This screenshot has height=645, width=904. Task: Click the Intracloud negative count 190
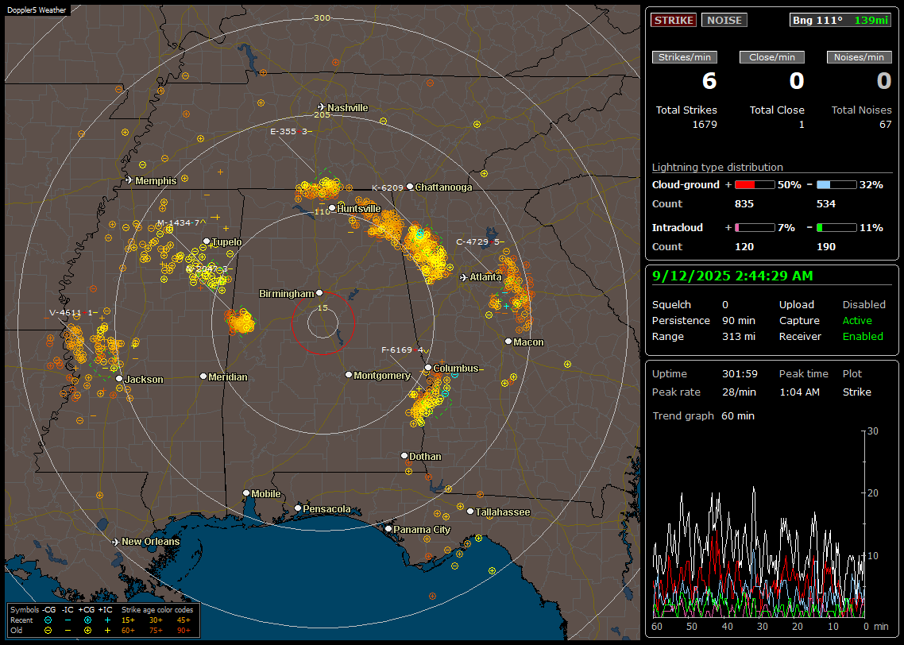[x=825, y=247]
